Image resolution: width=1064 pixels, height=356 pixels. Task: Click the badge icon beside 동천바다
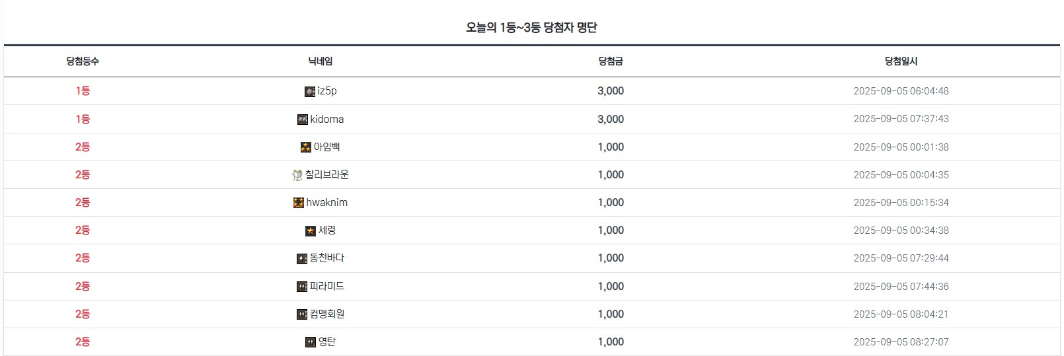[x=301, y=258]
